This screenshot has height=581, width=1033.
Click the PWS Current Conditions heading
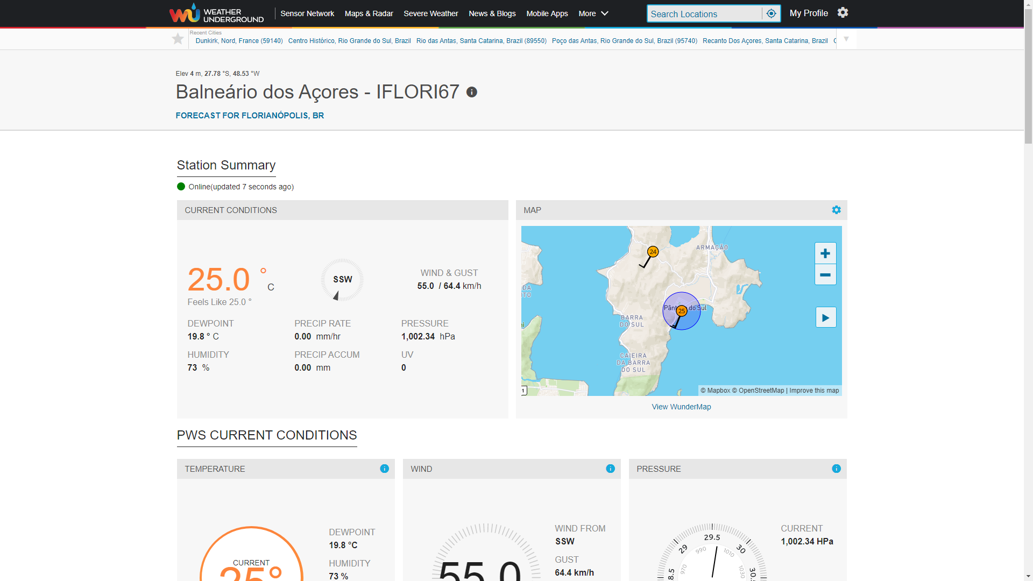(267, 435)
